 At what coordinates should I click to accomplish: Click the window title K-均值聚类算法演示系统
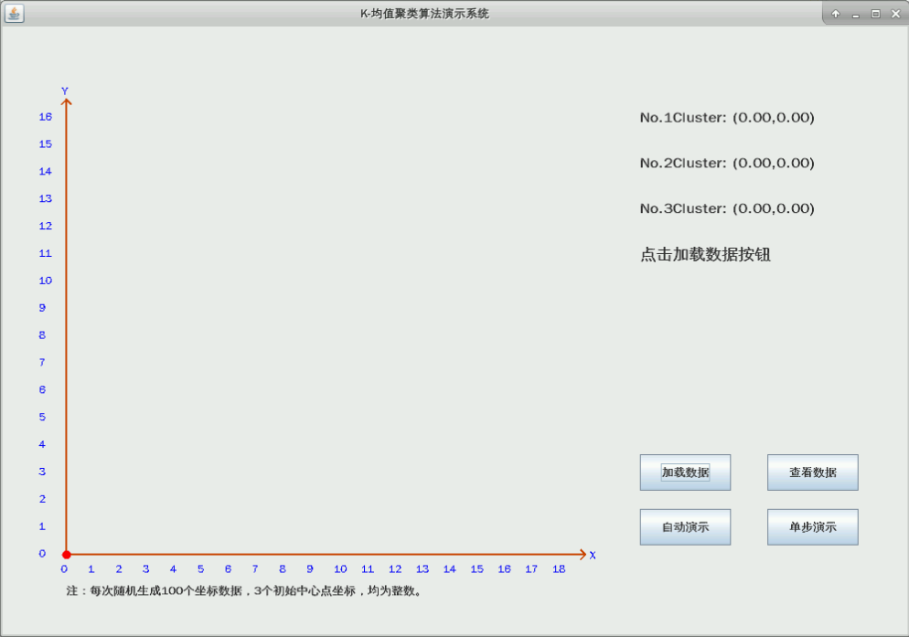(424, 14)
